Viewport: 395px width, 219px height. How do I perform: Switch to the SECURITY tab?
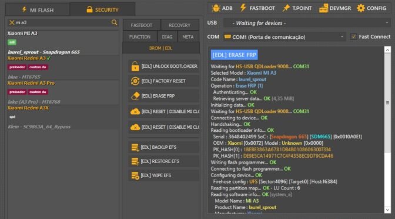pos(102,10)
